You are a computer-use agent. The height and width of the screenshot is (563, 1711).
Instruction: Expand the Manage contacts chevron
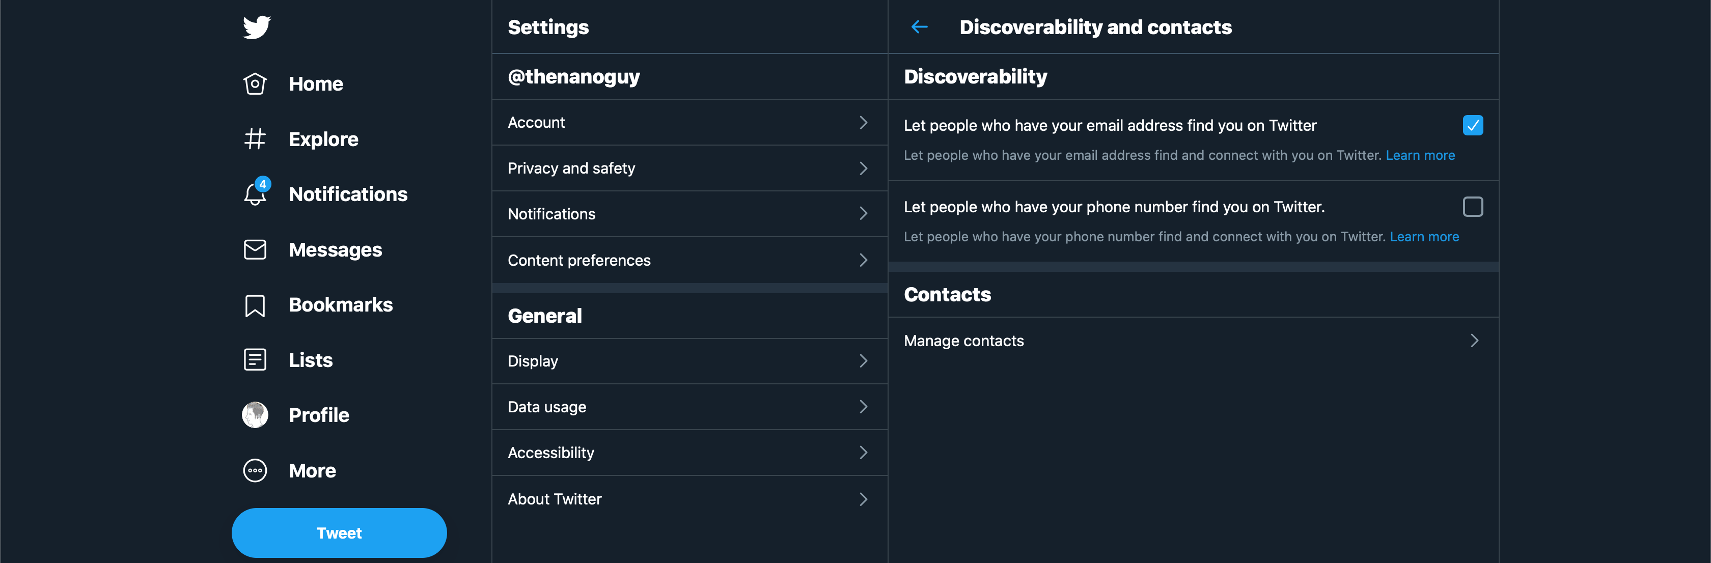pyautogui.click(x=1475, y=341)
